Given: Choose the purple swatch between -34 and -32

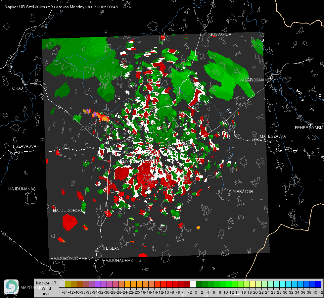Looking at the screenshot, I should (98, 284).
